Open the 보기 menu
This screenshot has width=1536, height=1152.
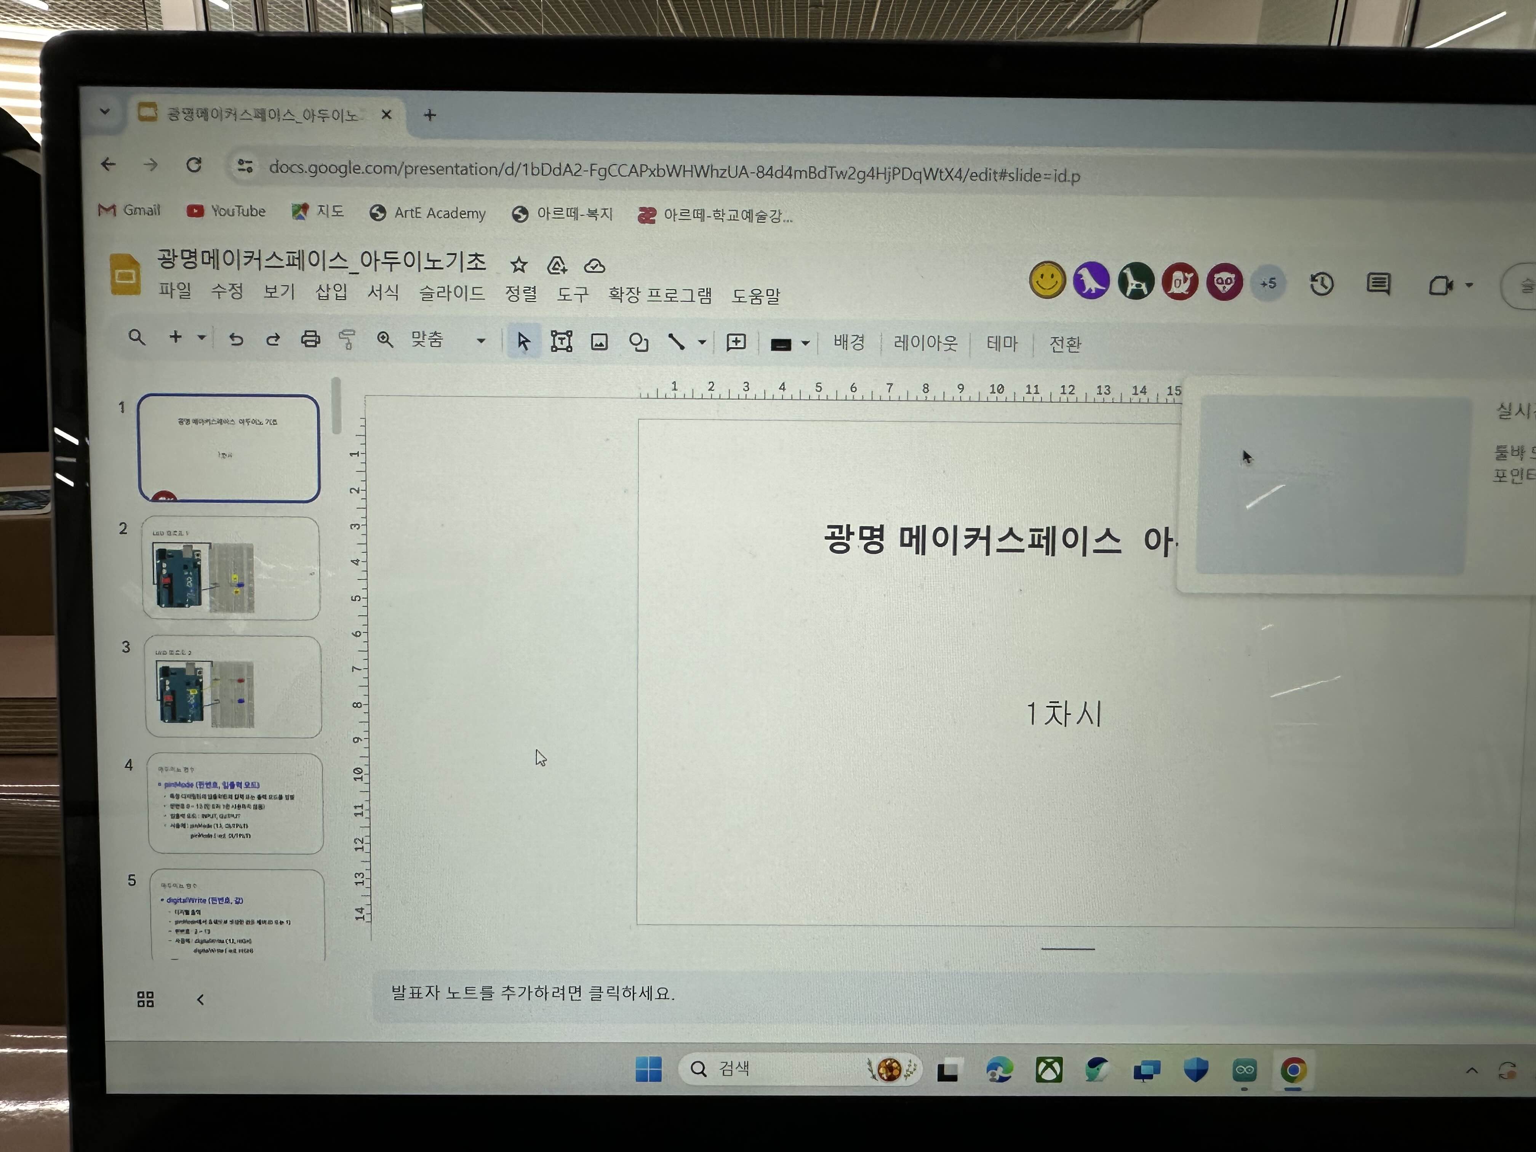(279, 291)
